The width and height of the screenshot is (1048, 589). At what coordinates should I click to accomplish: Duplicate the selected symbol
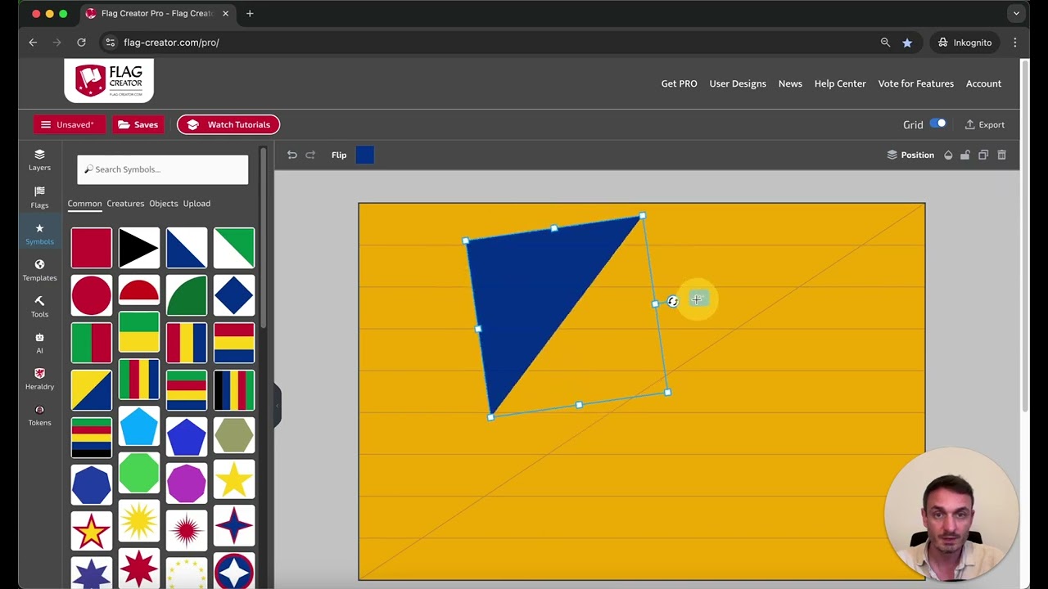[x=983, y=155]
